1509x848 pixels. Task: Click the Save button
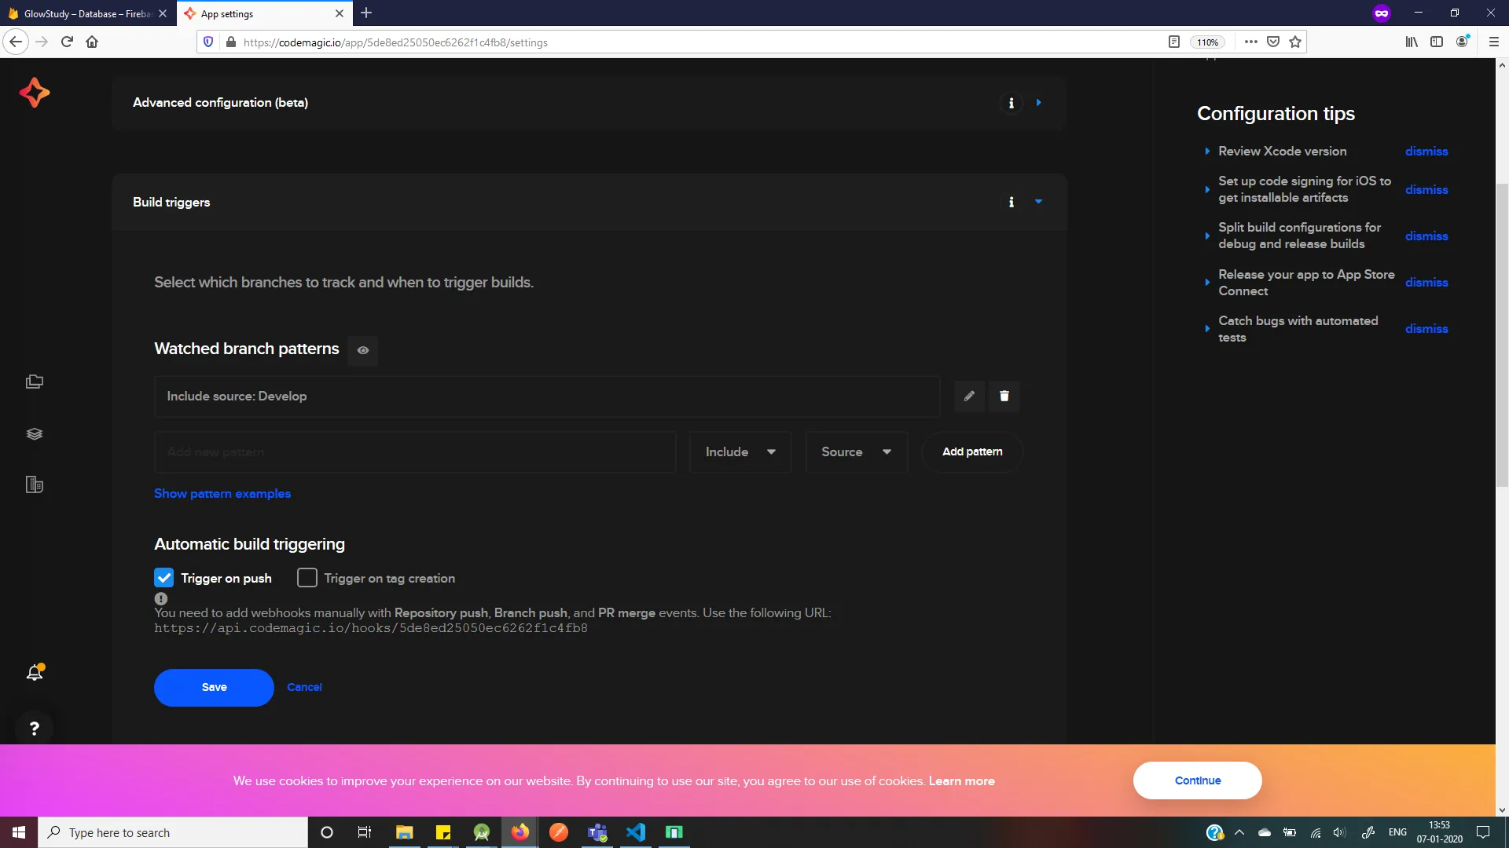coord(214,687)
